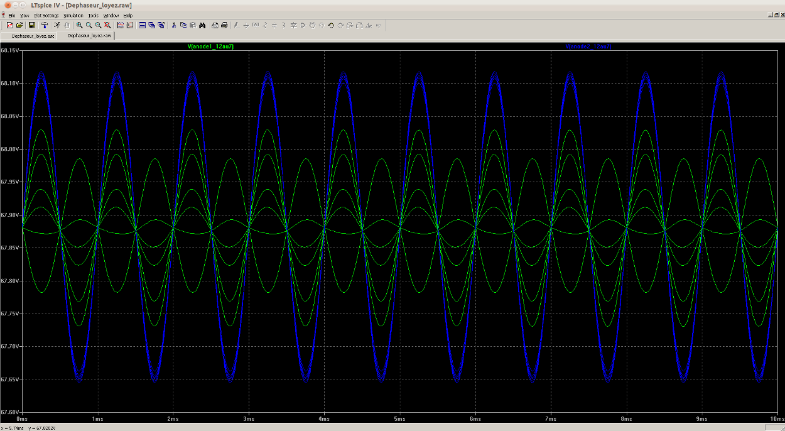Place a capacitor component icon
This screenshot has height=431, width=785.
274,25
